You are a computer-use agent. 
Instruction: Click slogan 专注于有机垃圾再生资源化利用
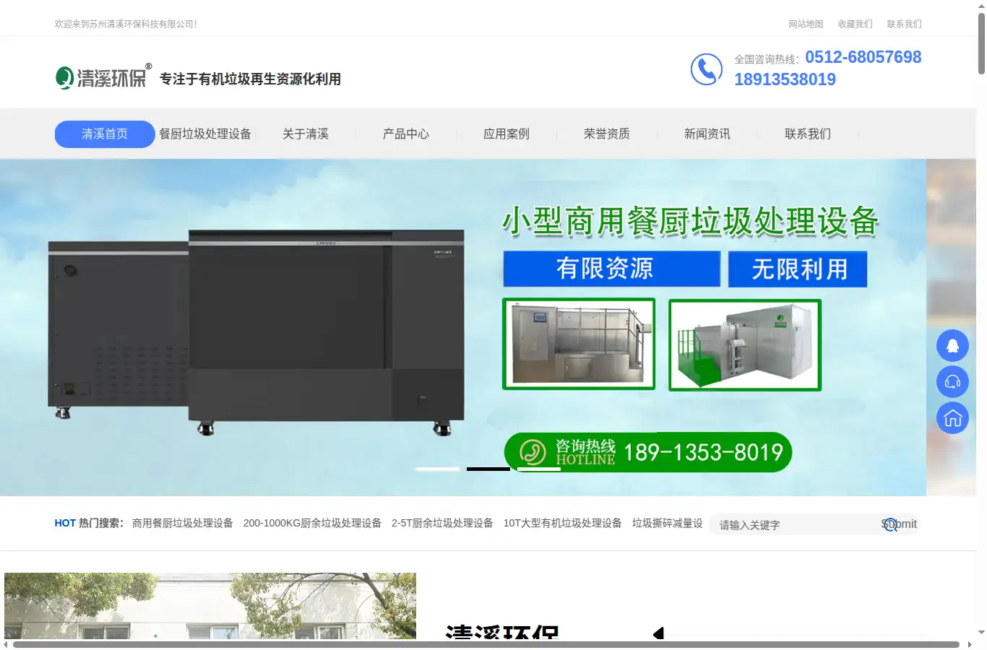(250, 79)
